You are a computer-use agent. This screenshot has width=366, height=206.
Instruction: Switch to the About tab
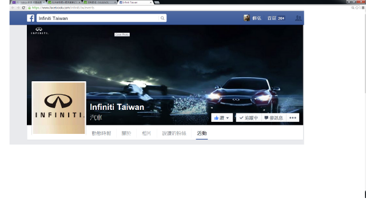click(126, 133)
